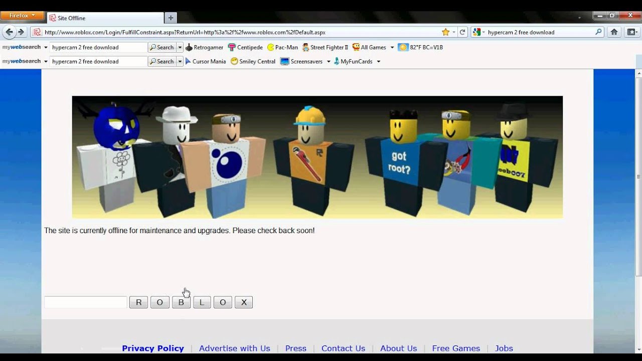The image size is (642, 361).
Task: Go forward with the forward arrow
Action: (21, 32)
